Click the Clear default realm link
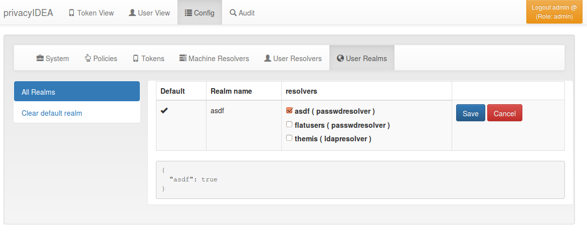The image size is (587, 236). [52, 113]
